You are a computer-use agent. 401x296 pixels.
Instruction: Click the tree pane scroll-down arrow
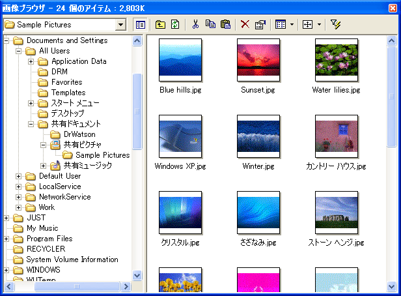[x=137, y=276]
